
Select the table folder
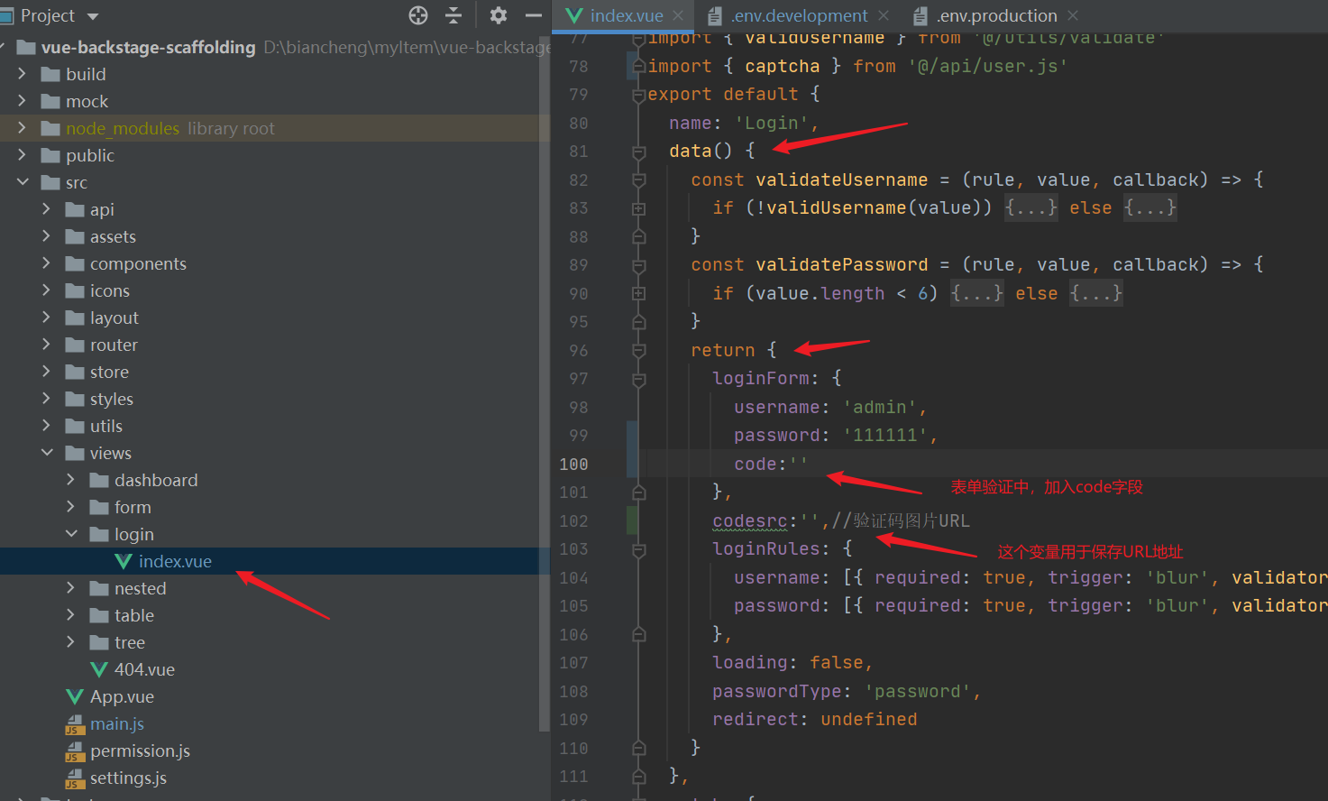(133, 615)
